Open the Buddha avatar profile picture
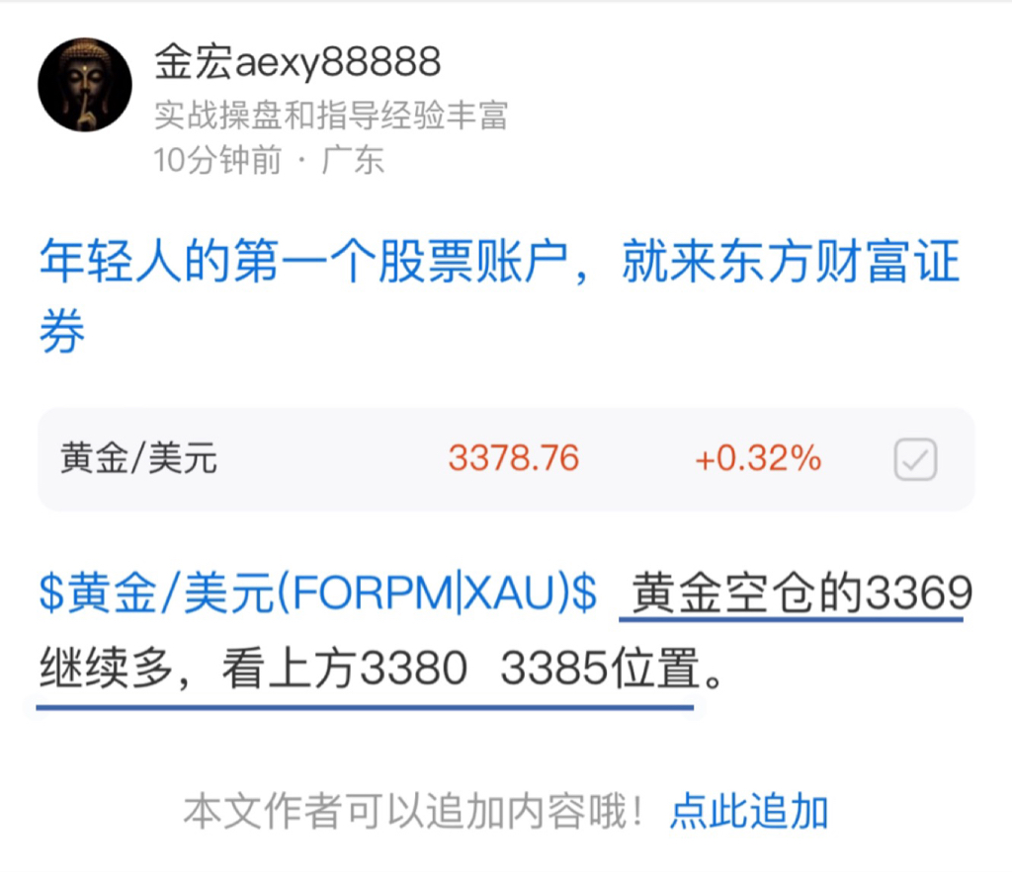The image size is (1012, 873). click(85, 85)
